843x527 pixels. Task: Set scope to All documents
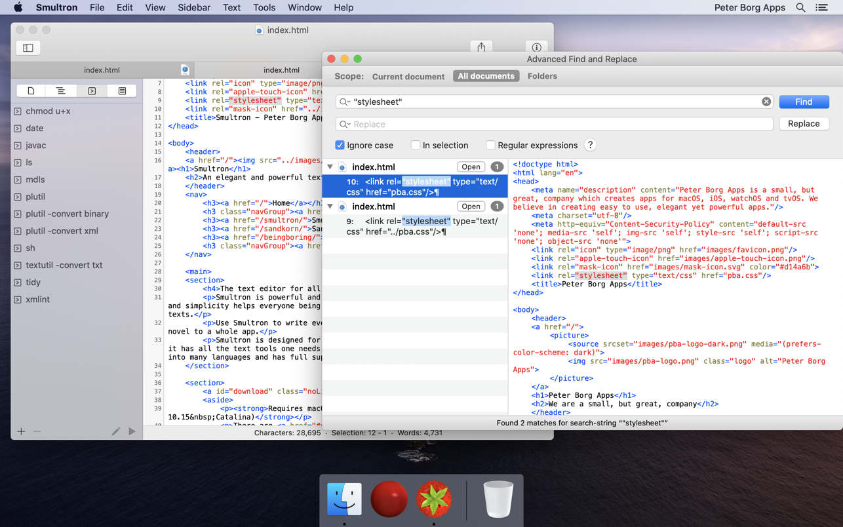(x=486, y=76)
